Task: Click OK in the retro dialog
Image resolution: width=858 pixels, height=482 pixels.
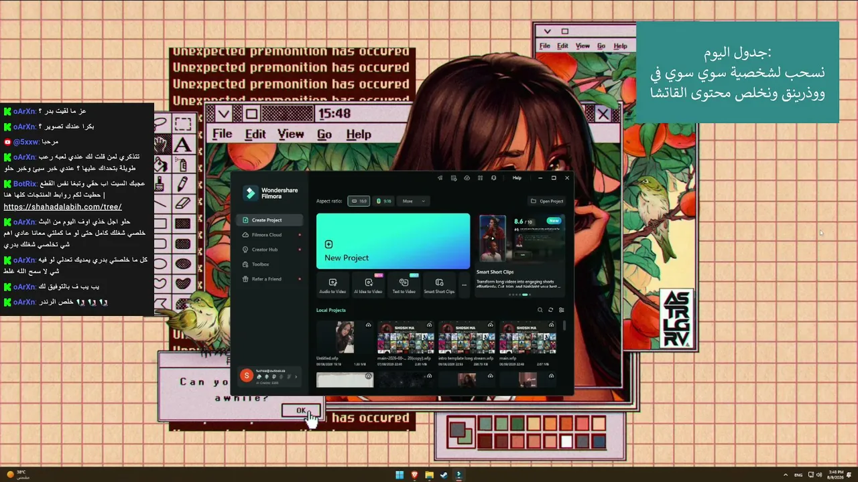Action: 301,411
